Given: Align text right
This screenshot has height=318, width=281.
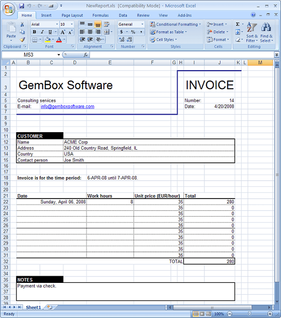Looking at the screenshot, I should point(98,32).
